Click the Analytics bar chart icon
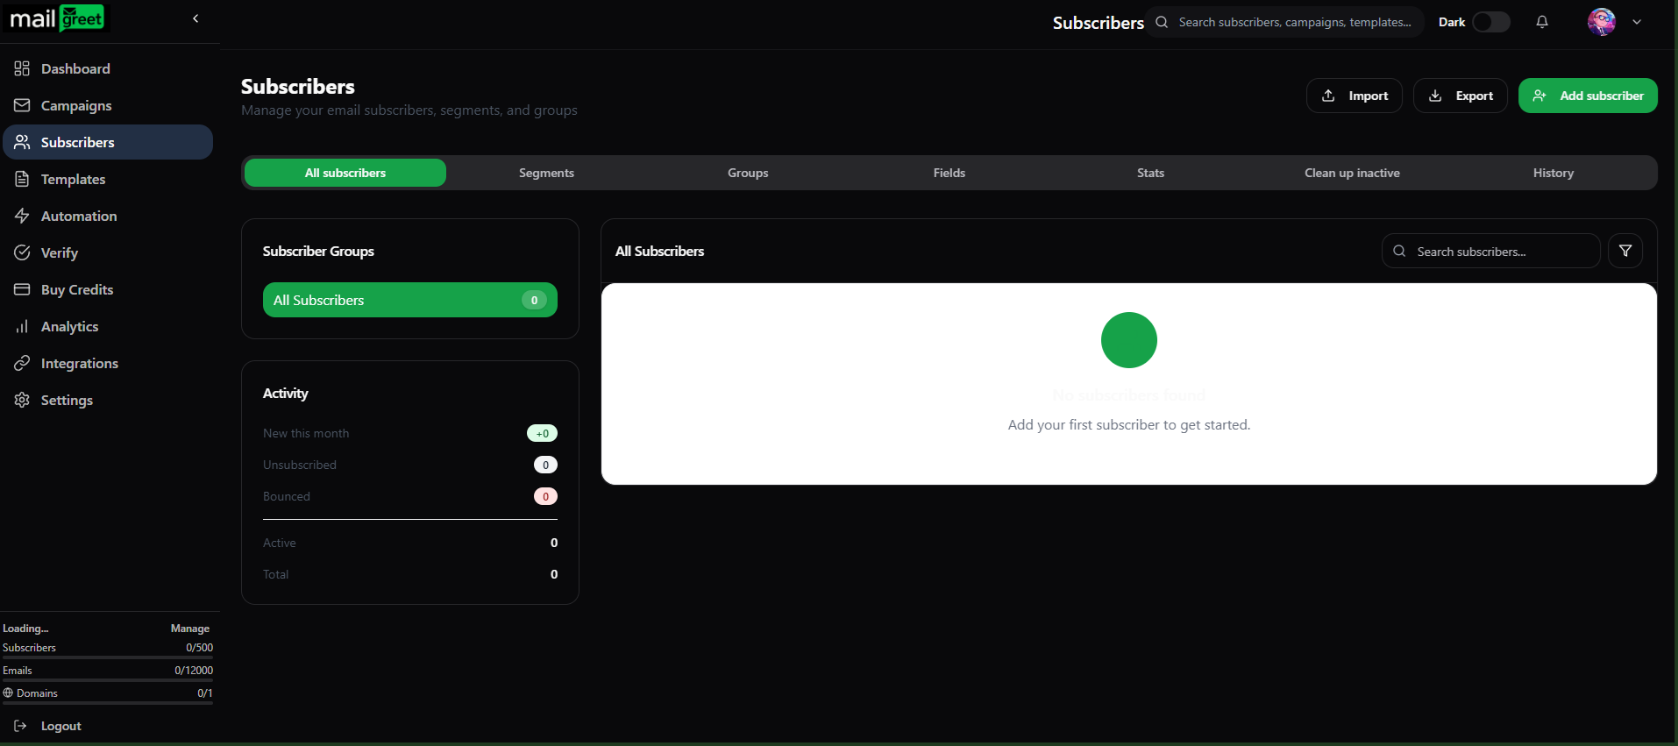 tap(22, 326)
